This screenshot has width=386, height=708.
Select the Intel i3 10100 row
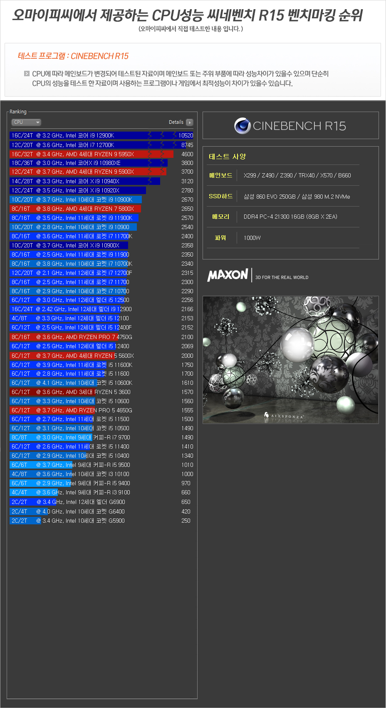[x=101, y=474]
